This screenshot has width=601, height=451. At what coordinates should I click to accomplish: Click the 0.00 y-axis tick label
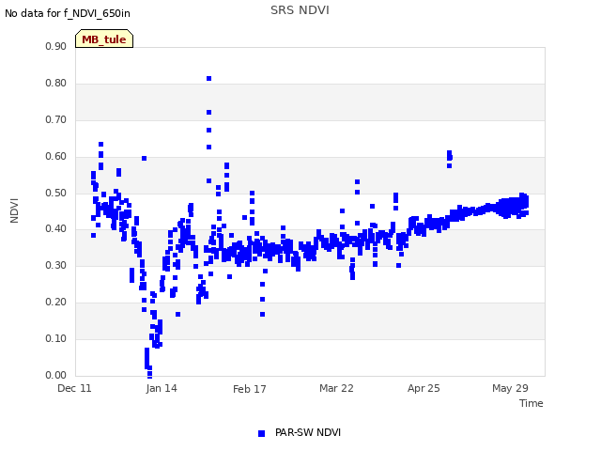[x=55, y=375]
